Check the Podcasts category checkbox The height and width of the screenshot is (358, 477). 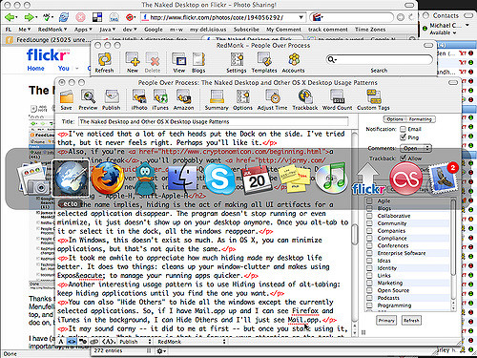click(x=369, y=298)
